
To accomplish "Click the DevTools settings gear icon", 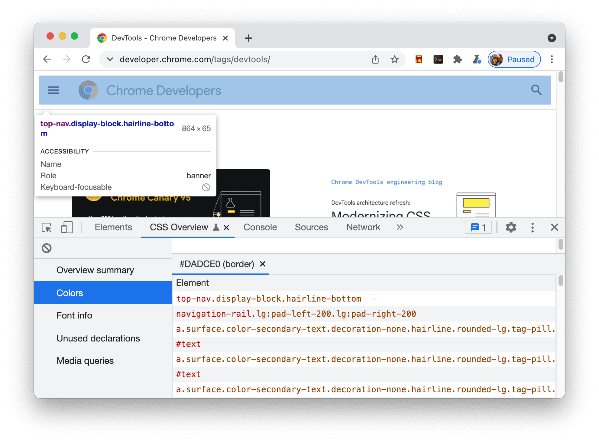I will point(511,228).
